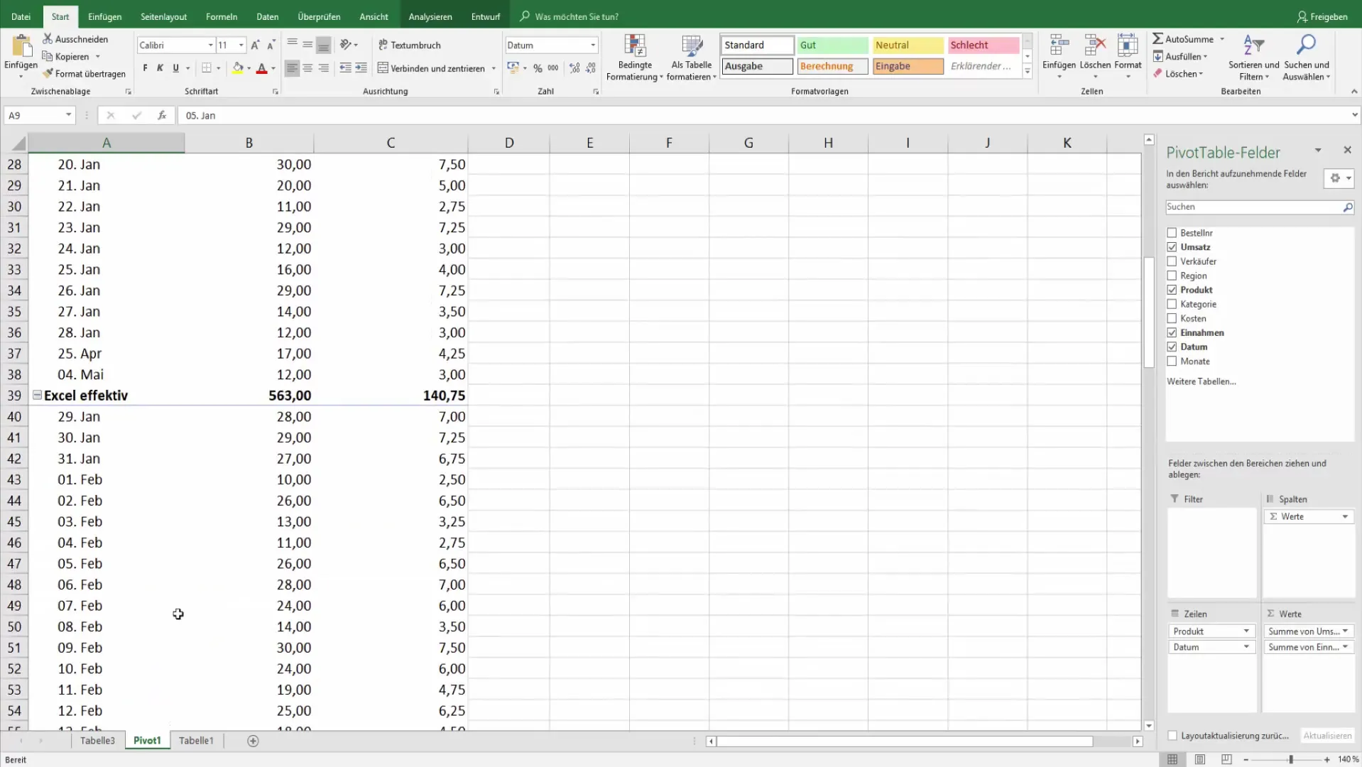Check the Verkäufer field

(1172, 261)
